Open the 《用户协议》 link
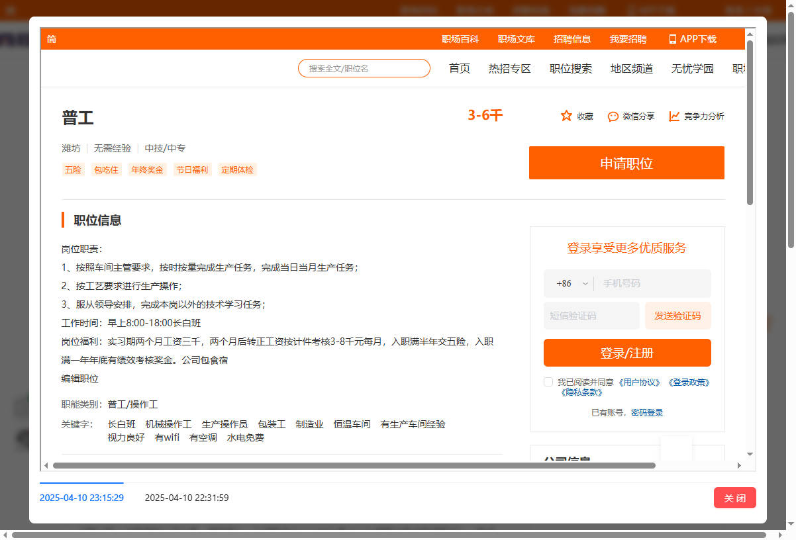Image resolution: width=796 pixels, height=540 pixels. (x=640, y=382)
